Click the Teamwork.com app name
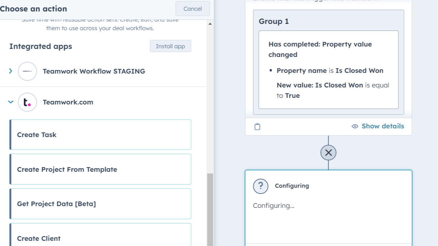Screen dimensions: 438x246 68,102
